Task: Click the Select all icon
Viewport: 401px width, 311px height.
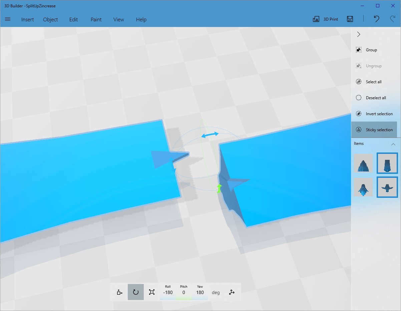Action: [x=358, y=82]
